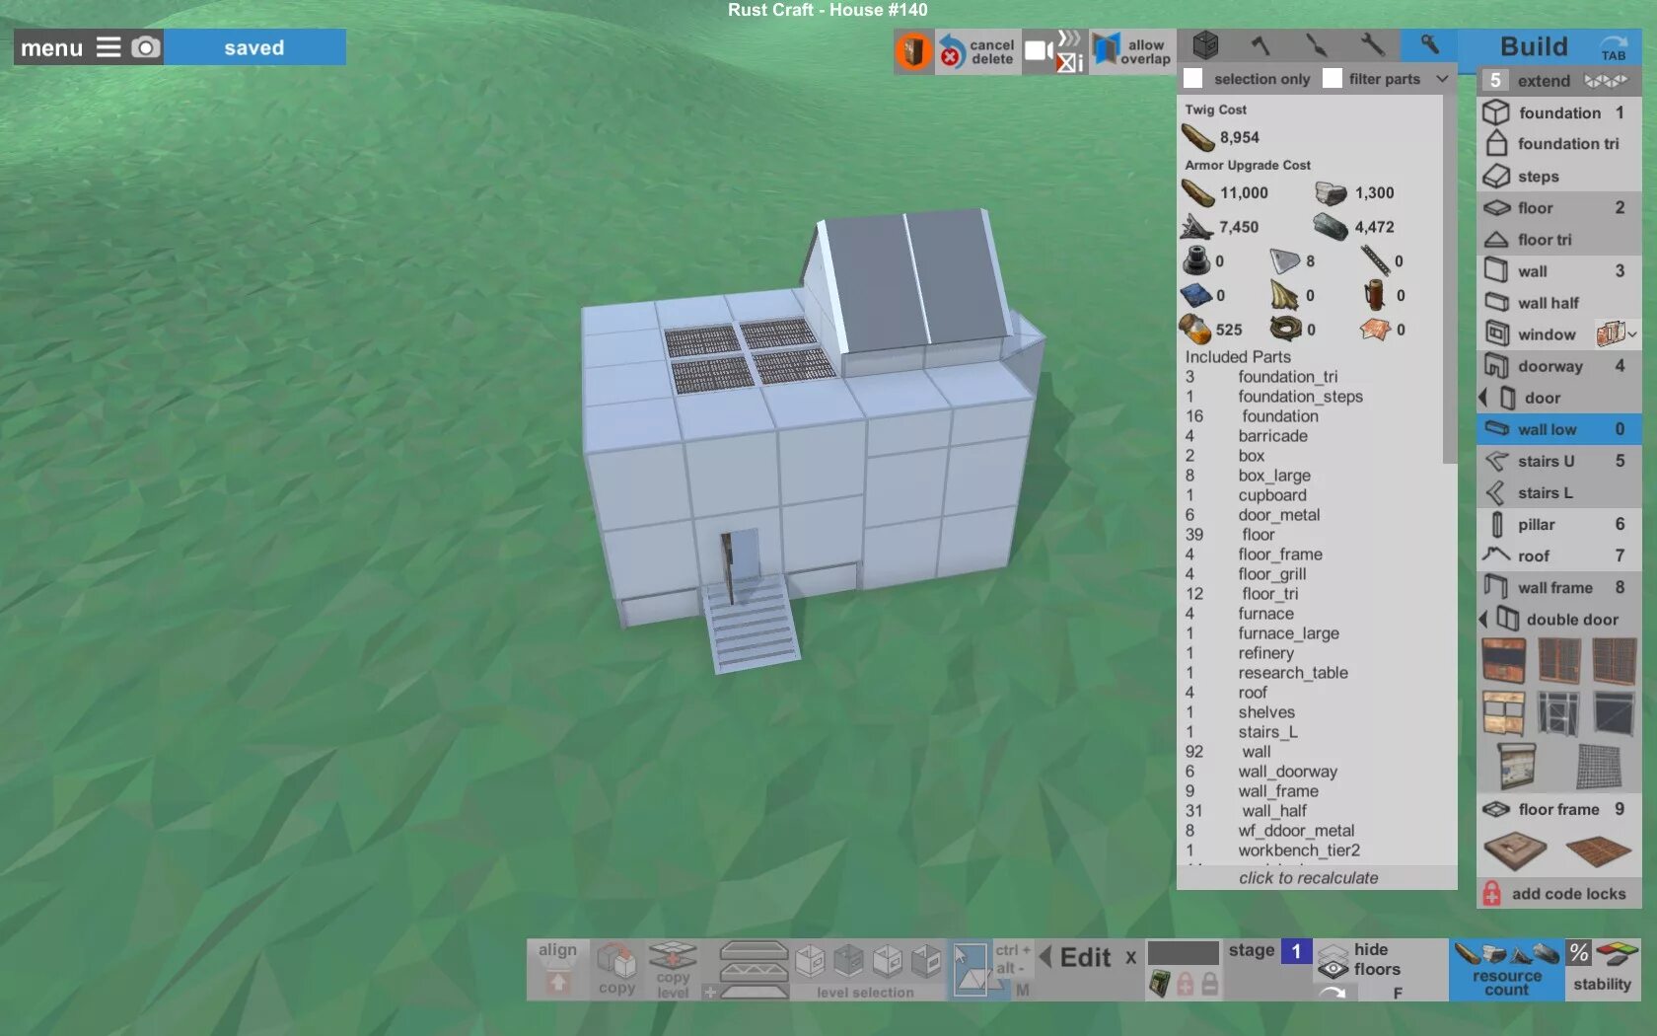Click the orange door icon in top toolbar
The height and width of the screenshot is (1036, 1657).
pos(913,50)
